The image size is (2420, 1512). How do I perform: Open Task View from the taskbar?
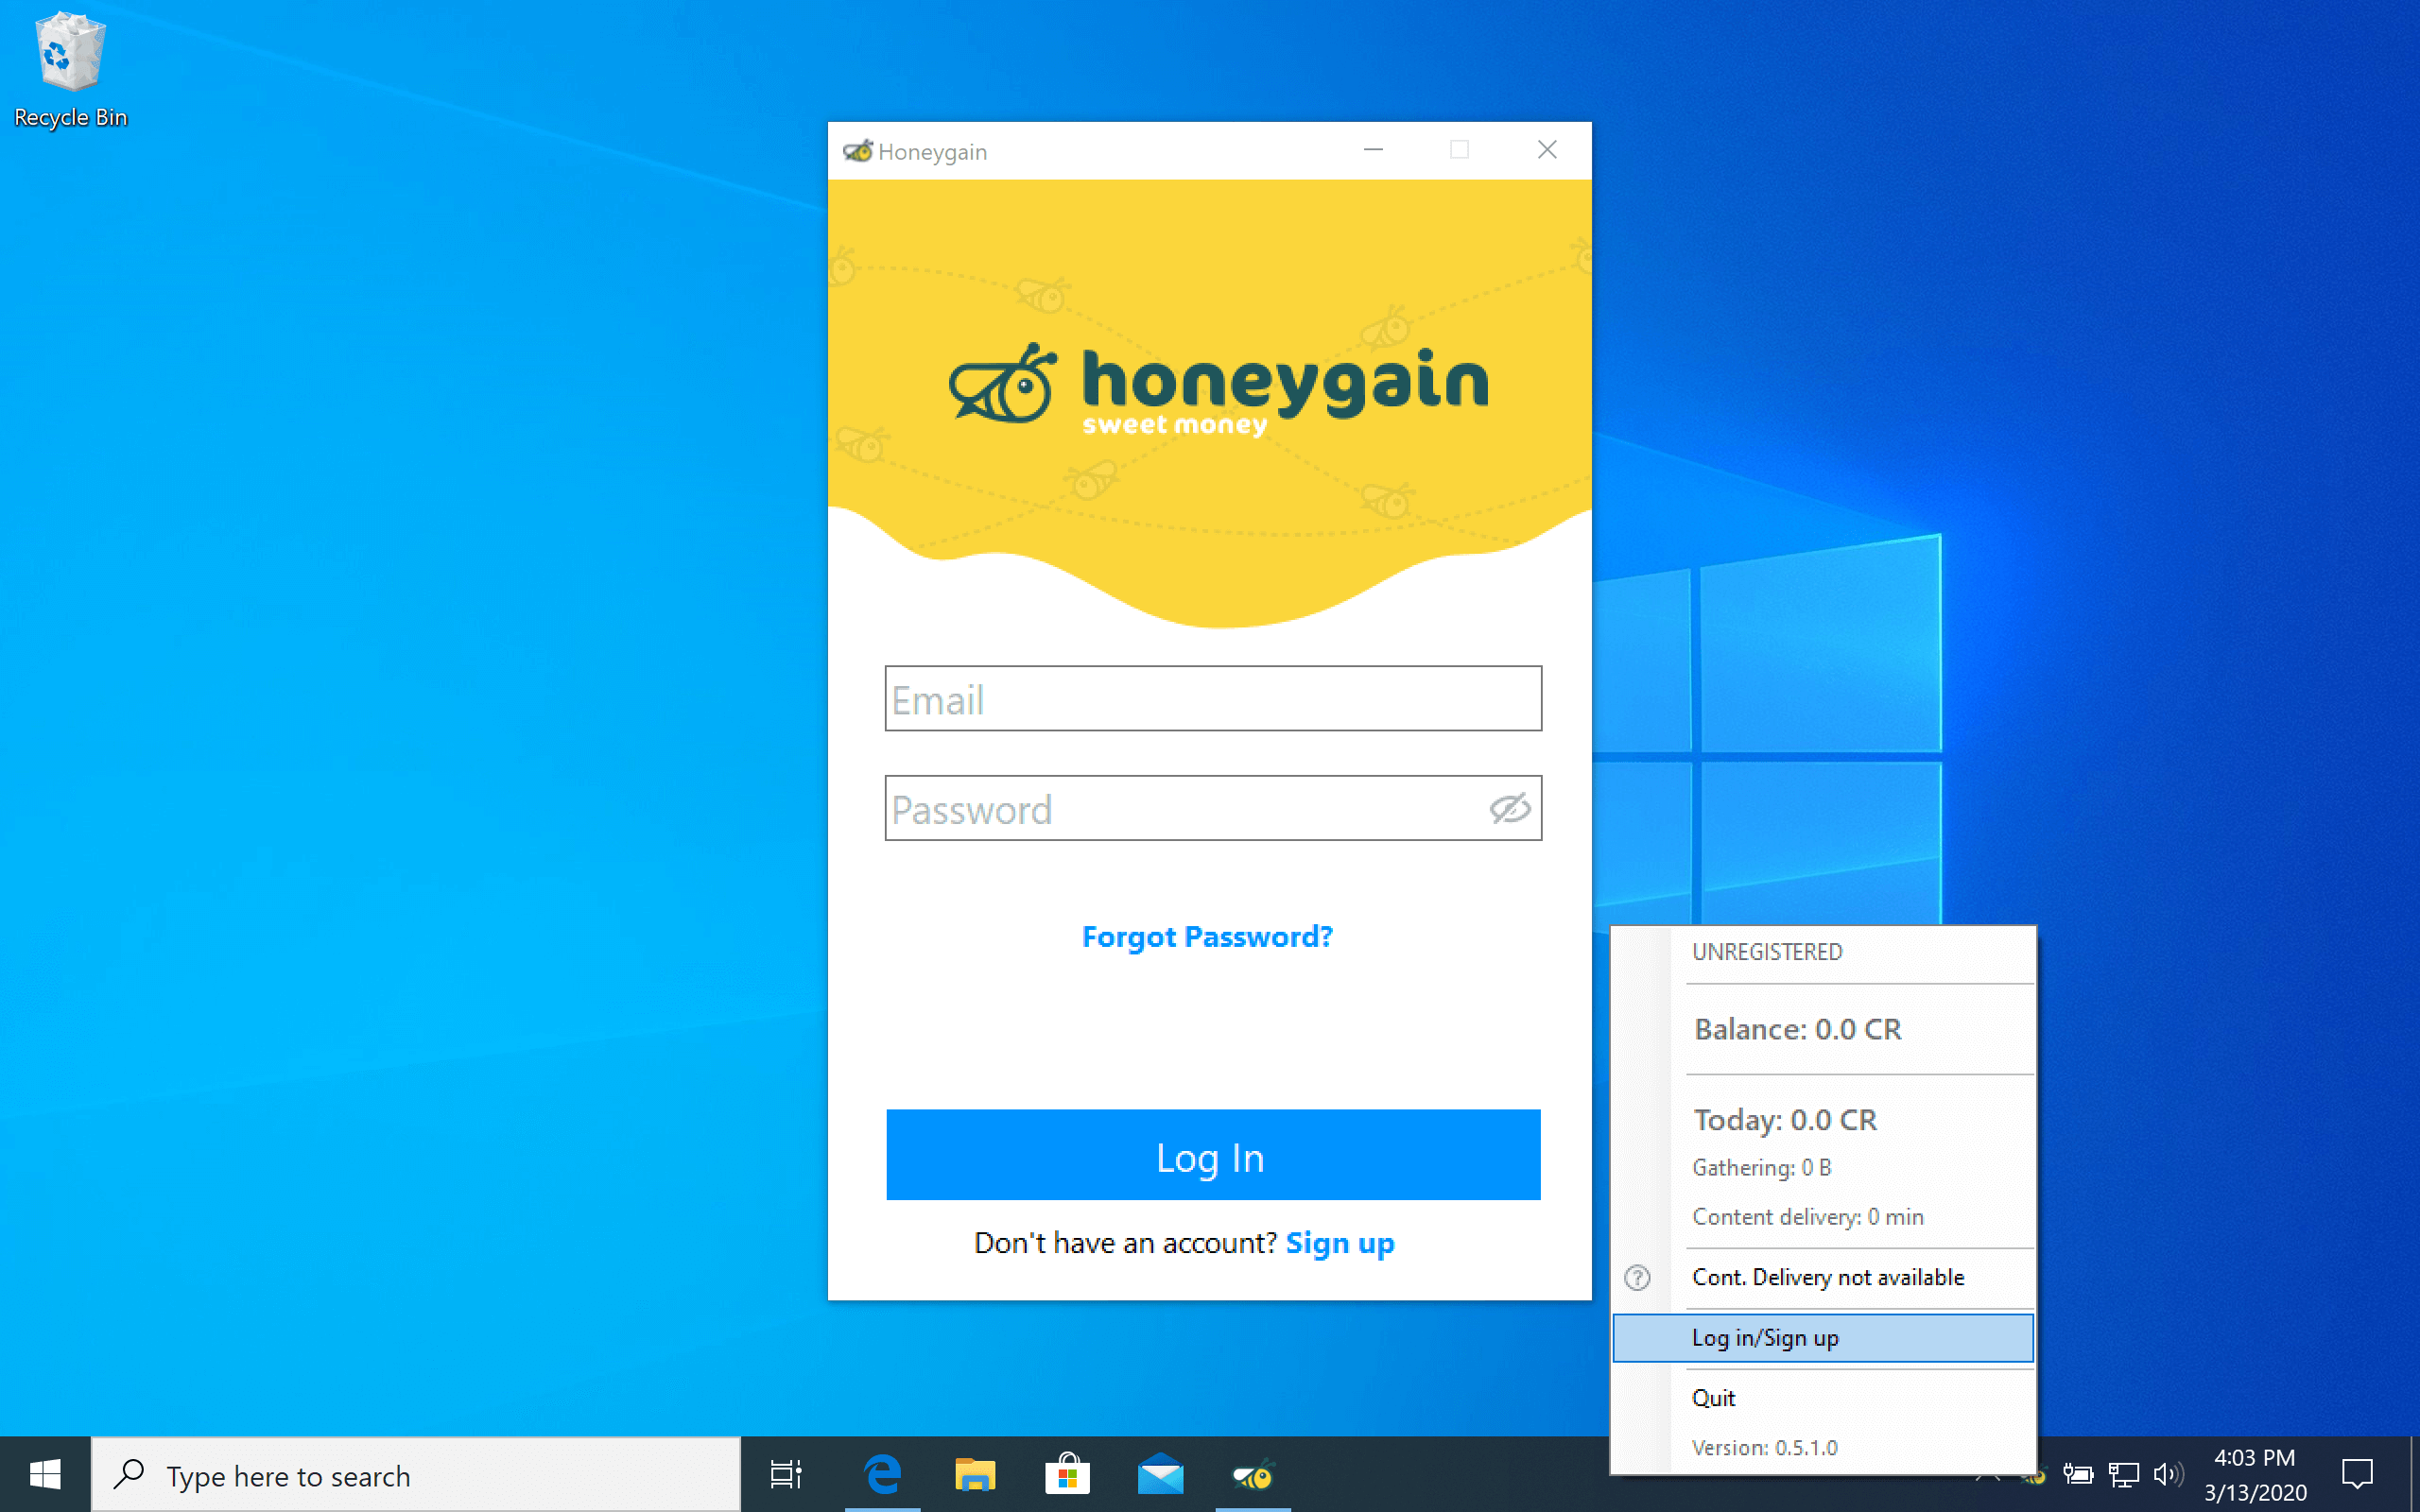tap(786, 1474)
